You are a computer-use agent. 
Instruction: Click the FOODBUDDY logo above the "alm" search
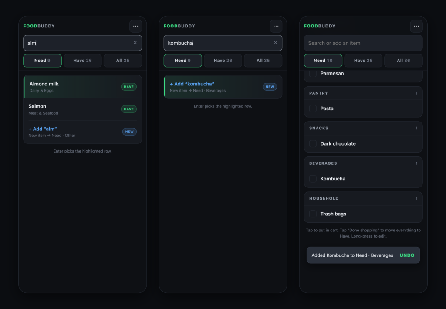(x=39, y=26)
